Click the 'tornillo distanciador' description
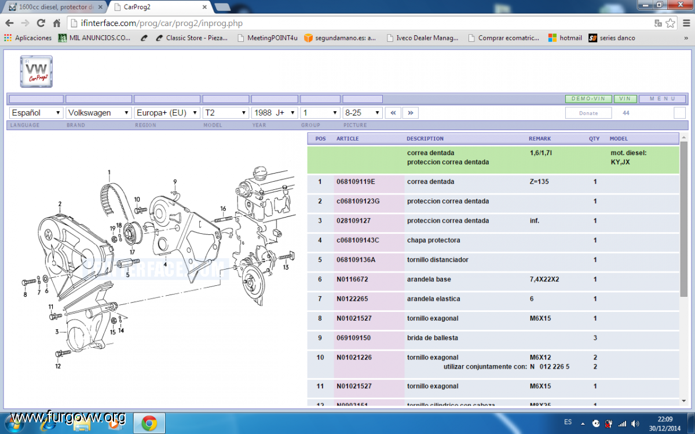 click(x=437, y=260)
